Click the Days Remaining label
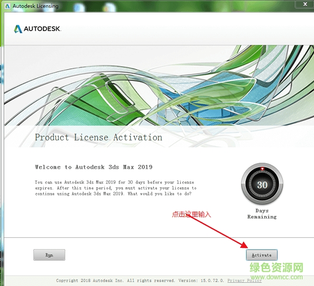The image size is (314, 286). click(262, 214)
